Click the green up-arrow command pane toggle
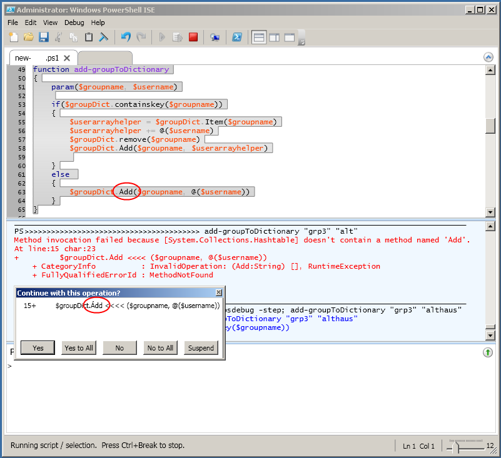The height and width of the screenshot is (458, 501). pos(488,352)
